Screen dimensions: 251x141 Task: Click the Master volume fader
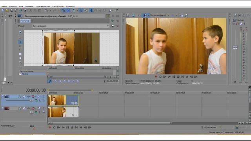235,47
